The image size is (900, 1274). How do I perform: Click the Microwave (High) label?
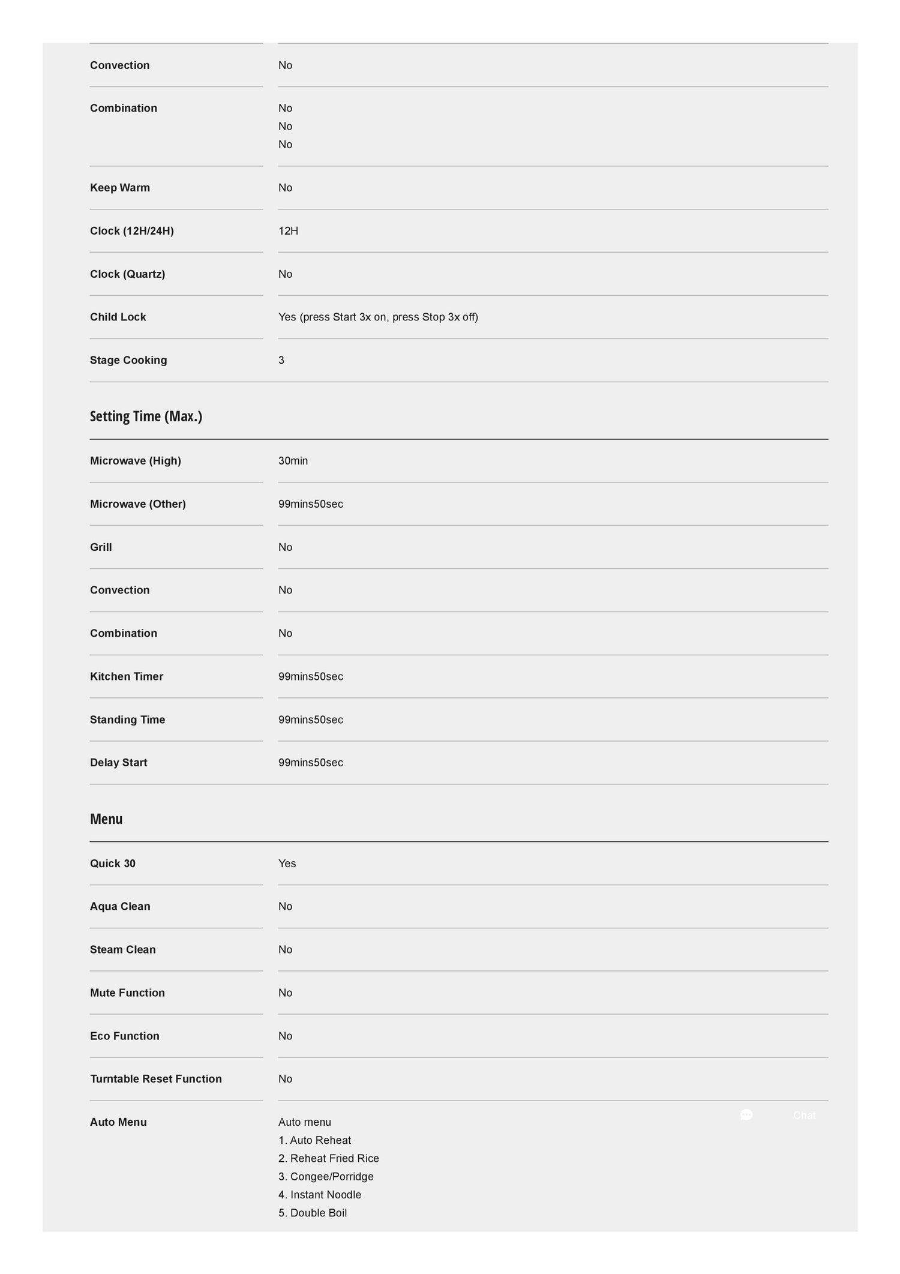(136, 461)
